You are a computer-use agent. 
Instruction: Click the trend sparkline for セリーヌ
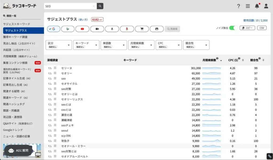click(211, 68)
